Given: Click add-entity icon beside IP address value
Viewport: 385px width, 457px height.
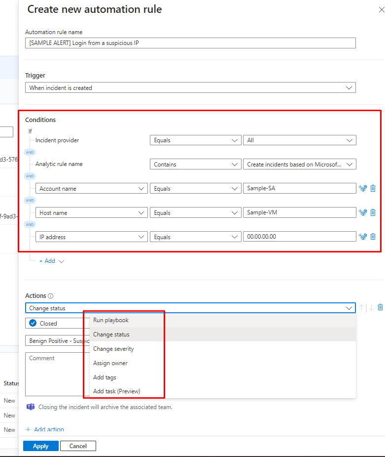Looking at the screenshot, I should coord(363,237).
